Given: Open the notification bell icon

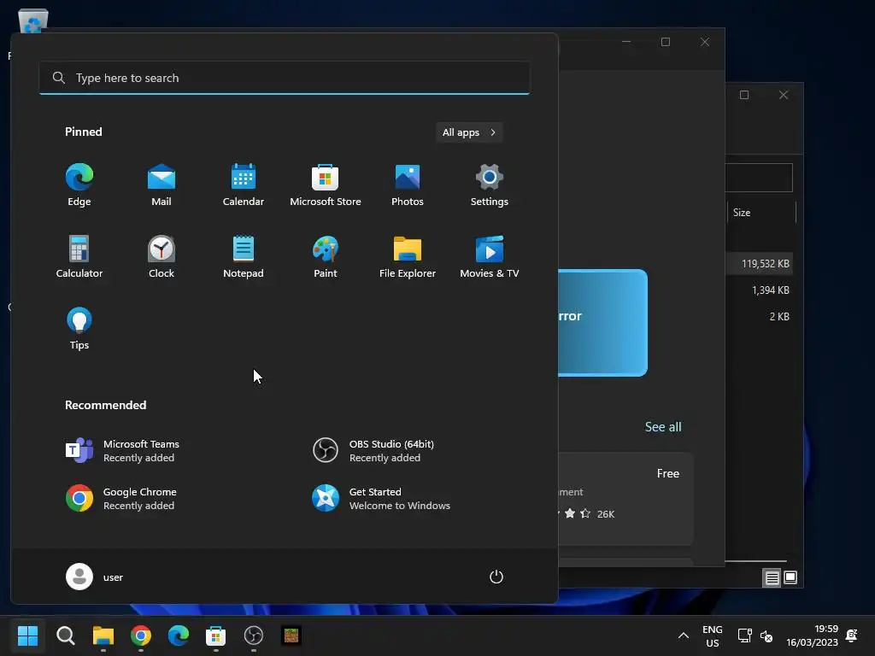Looking at the screenshot, I should pyautogui.click(x=852, y=635).
